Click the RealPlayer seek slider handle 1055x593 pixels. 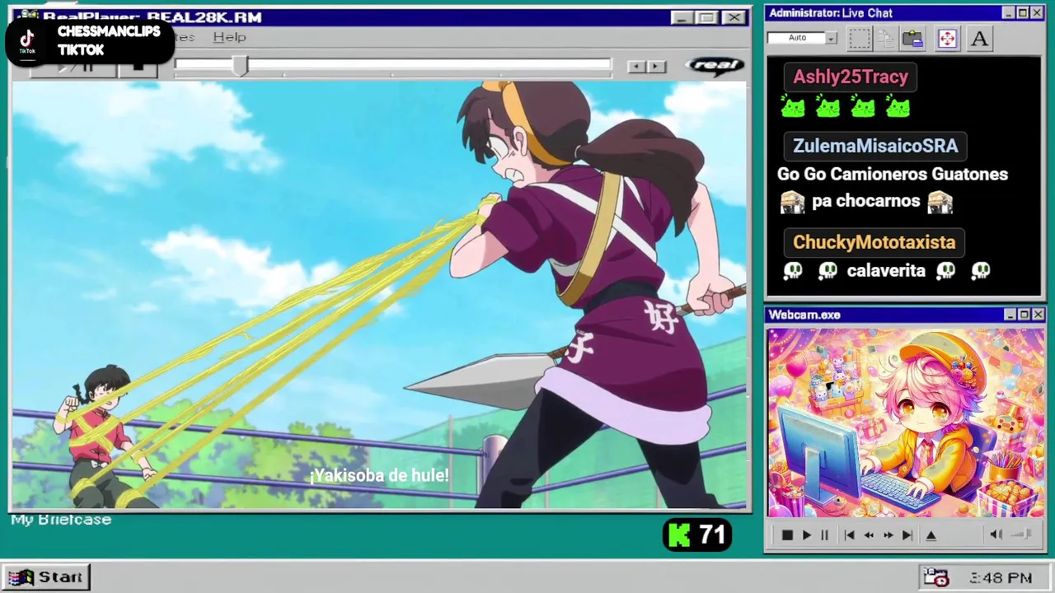(x=240, y=65)
